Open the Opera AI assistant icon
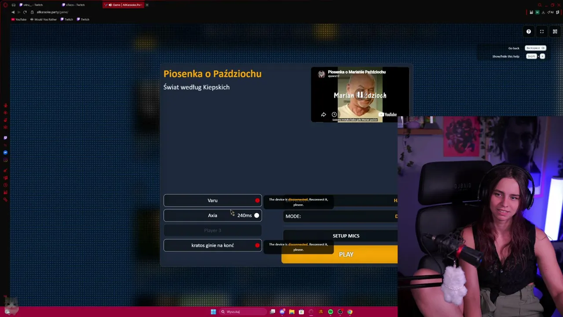Image resolution: width=563 pixels, height=317 pixels. (x=551, y=12)
